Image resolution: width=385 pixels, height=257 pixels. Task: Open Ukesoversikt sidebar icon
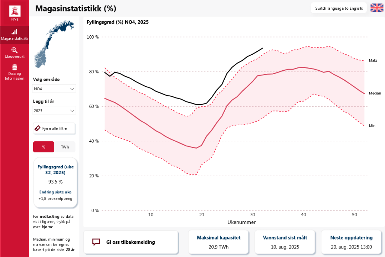[14, 50]
